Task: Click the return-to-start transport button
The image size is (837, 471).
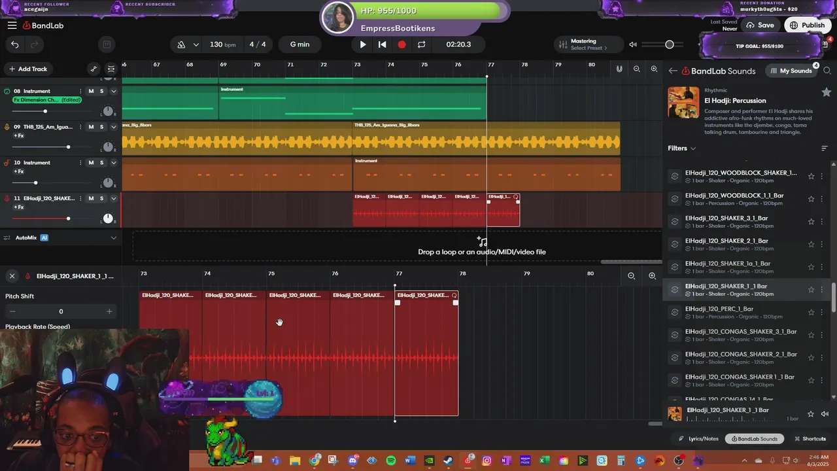Action: [x=383, y=44]
